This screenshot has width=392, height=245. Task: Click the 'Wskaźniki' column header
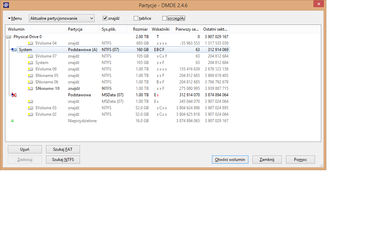(161, 29)
